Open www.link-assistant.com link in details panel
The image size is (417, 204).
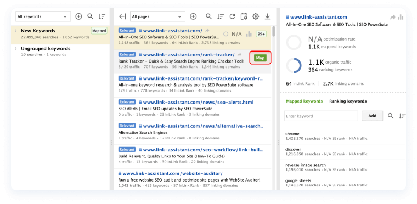(x=319, y=17)
